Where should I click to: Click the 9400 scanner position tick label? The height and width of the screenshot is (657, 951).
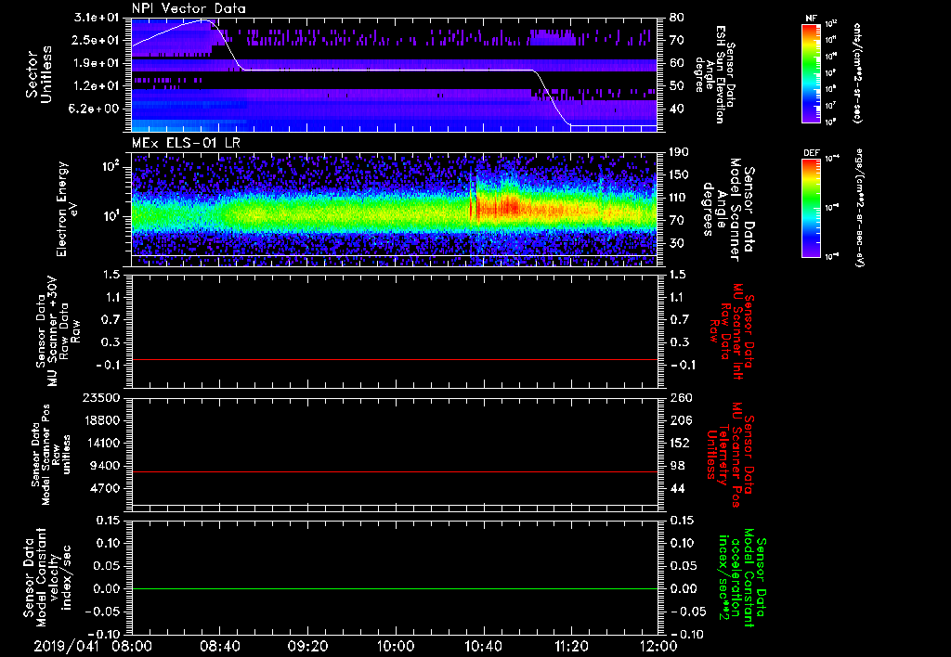click(x=105, y=466)
